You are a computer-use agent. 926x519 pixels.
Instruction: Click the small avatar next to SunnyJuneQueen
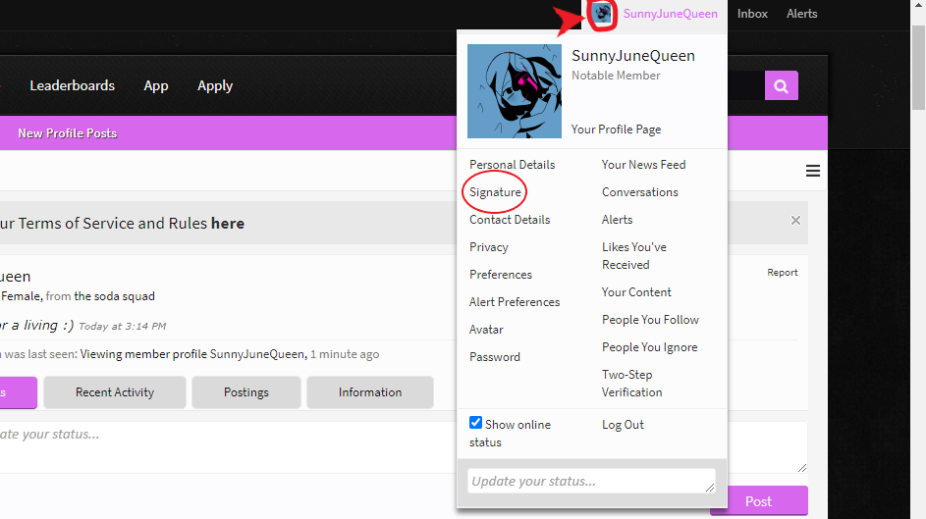coord(602,13)
